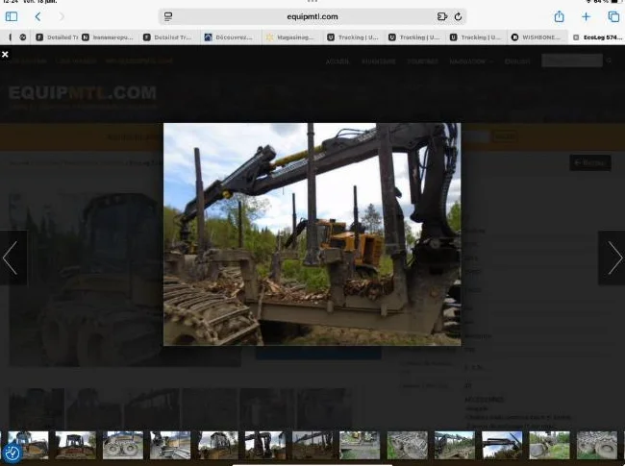
Task: Open the blue accessibility widget
Action: [x=12, y=453]
